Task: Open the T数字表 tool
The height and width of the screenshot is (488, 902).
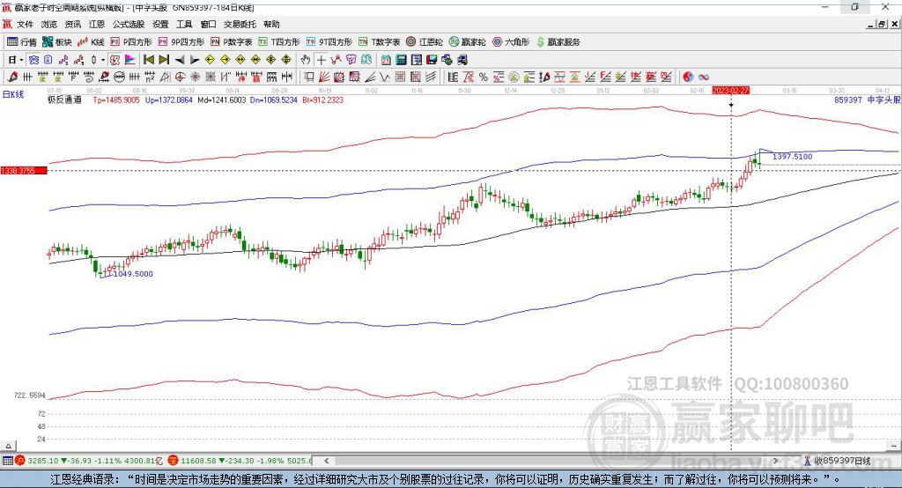Action: [379, 42]
